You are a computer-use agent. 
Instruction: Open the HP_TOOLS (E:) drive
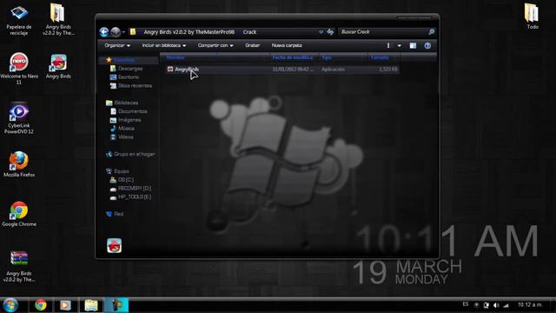[x=135, y=196]
